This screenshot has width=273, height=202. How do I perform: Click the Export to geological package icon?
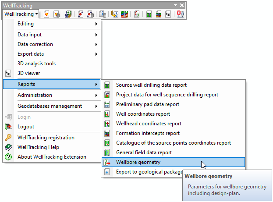click(107, 172)
